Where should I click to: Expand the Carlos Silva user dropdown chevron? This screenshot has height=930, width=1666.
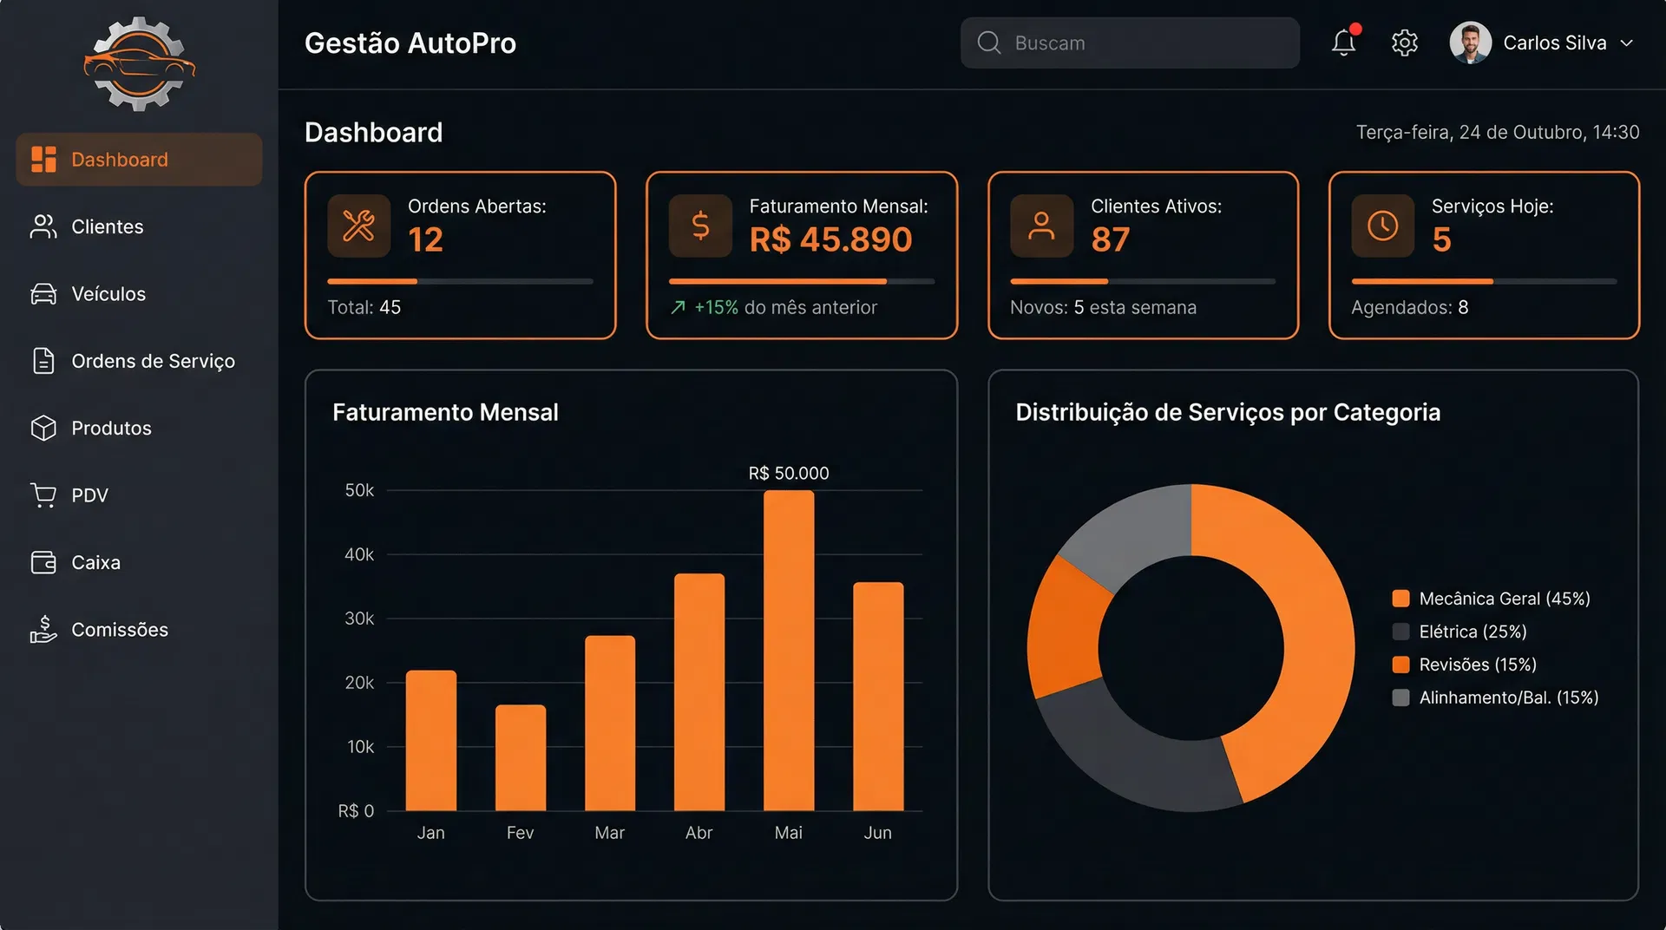1627,43
